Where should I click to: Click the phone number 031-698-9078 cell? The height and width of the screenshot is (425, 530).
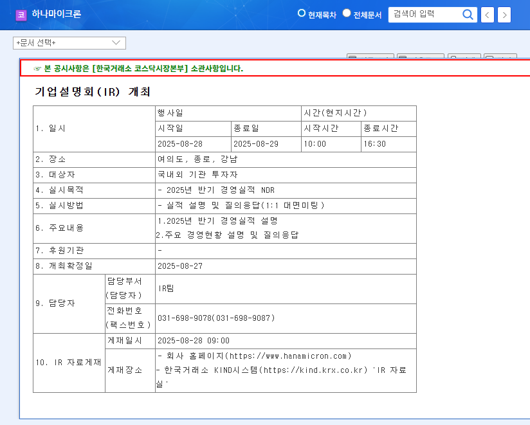pos(286,318)
